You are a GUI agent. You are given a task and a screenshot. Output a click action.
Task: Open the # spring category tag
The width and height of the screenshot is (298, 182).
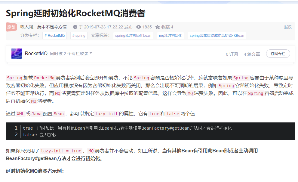coord(79,36)
